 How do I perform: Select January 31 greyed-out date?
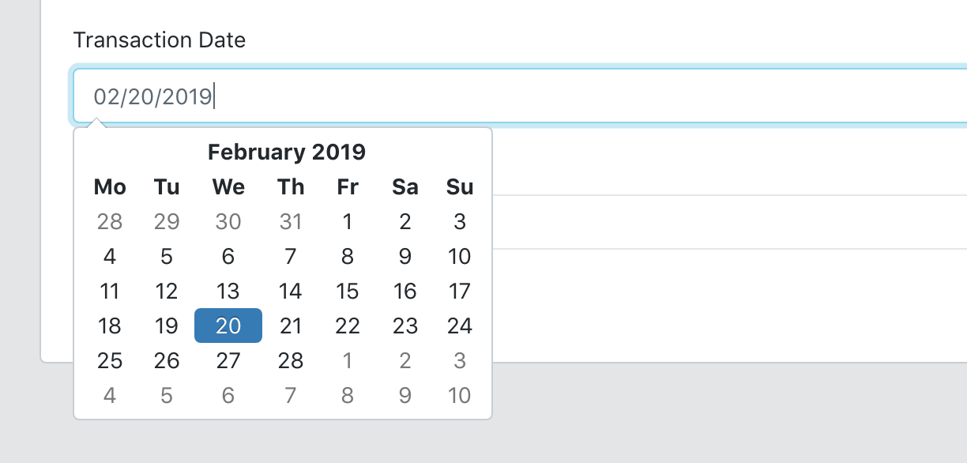pos(291,221)
